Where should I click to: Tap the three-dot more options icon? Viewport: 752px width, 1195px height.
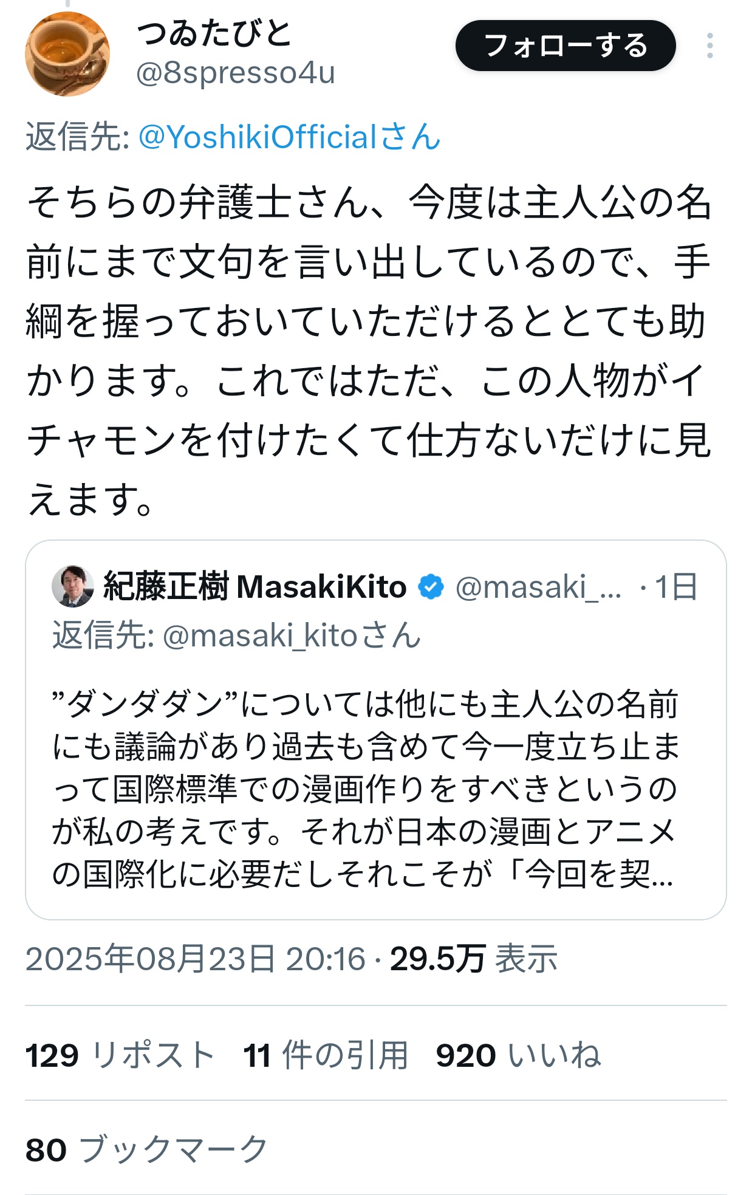tap(709, 46)
